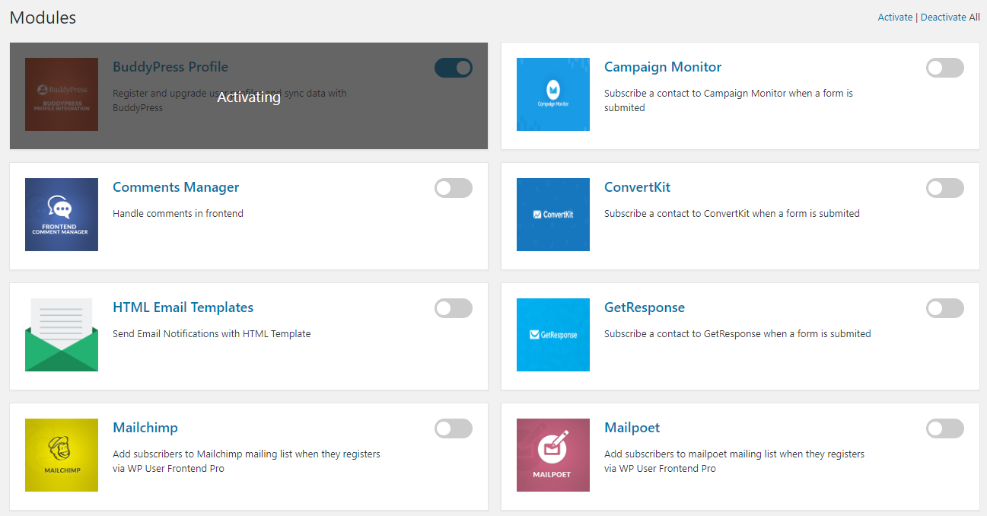Enable the Campaign Monitor module toggle
The width and height of the screenshot is (987, 516).
pyautogui.click(x=945, y=68)
